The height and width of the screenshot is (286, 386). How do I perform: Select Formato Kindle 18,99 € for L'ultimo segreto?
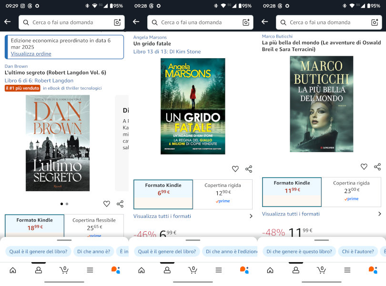35,225
